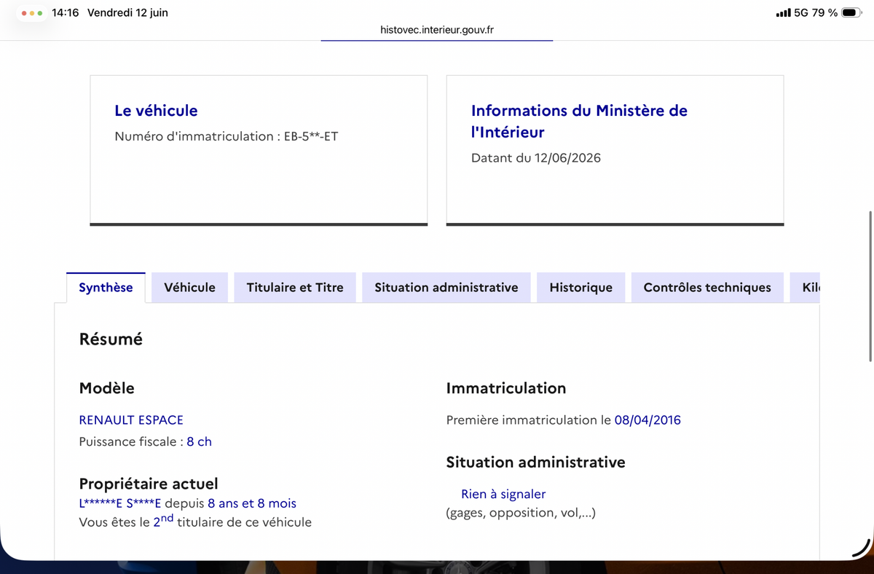Click the Modèle heading
The image size is (874, 574).
107,388
